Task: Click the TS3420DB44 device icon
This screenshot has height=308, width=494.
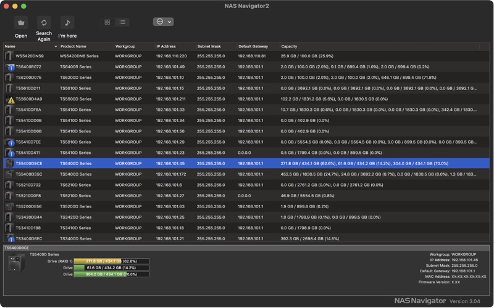Action: tap(9, 217)
